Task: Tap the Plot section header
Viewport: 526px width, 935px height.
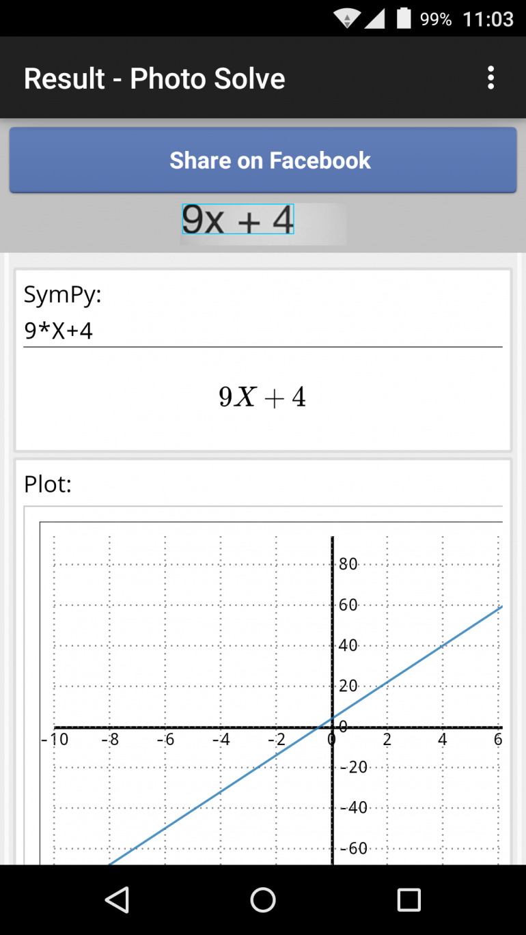Action: (47, 484)
